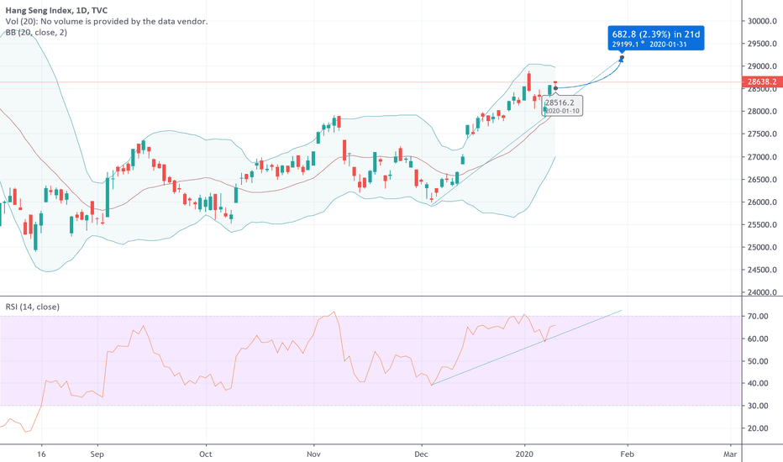Click the blue forecast label '682.8 (2.39%) in 21d'
Viewport: 783px width, 462px height.
pos(655,38)
